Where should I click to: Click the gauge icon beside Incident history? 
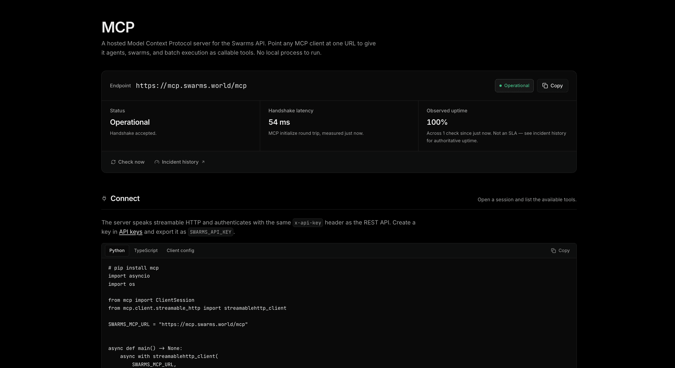coord(157,162)
